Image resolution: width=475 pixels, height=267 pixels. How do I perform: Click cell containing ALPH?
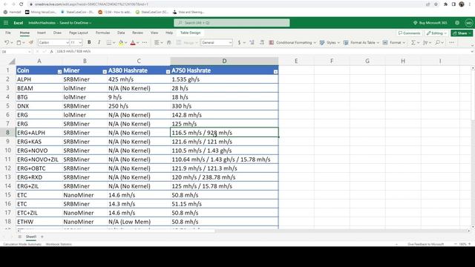39,79
